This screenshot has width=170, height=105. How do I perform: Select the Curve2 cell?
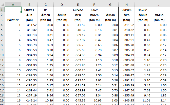tap(78, 10)
